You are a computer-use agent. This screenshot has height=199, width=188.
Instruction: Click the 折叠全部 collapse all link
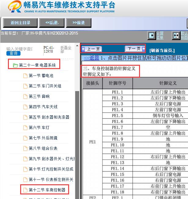(x=66, y=50)
